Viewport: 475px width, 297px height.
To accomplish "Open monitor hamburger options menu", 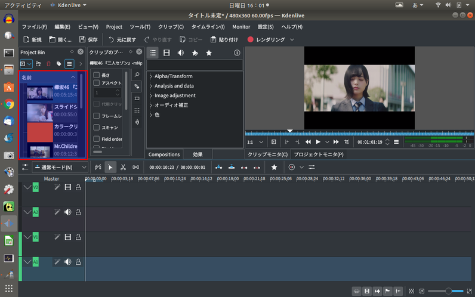I will (396, 142).
